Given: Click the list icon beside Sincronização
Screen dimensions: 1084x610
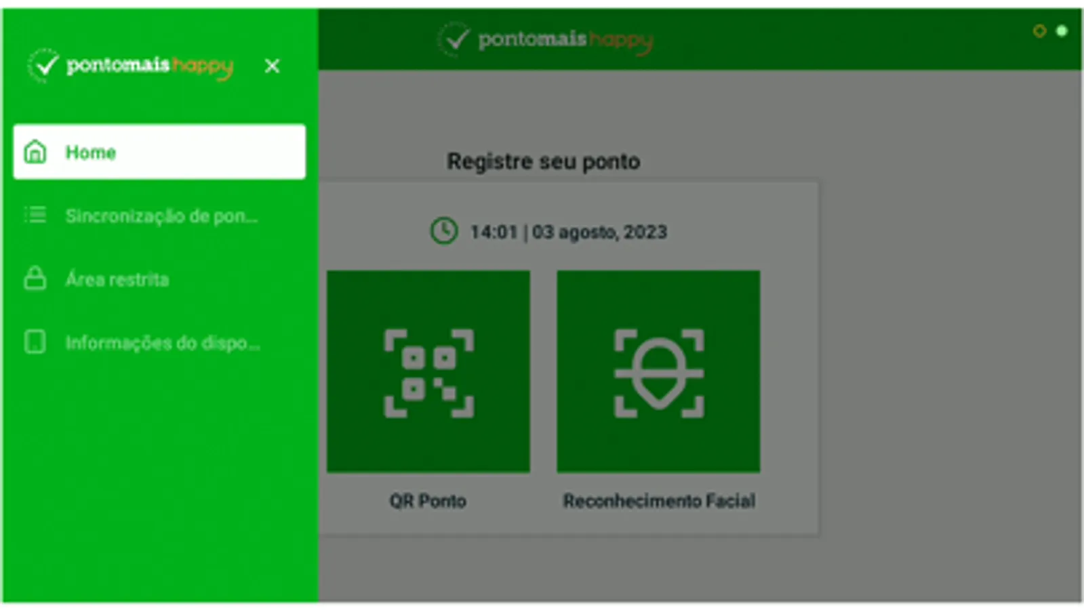Looking at the screenshot, I should coord(35,215).
